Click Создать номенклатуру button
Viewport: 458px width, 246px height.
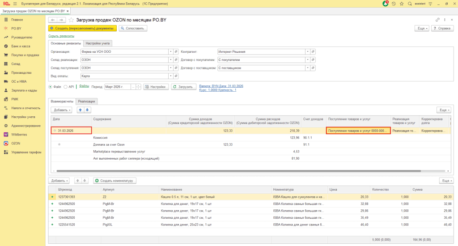point(114,181)
